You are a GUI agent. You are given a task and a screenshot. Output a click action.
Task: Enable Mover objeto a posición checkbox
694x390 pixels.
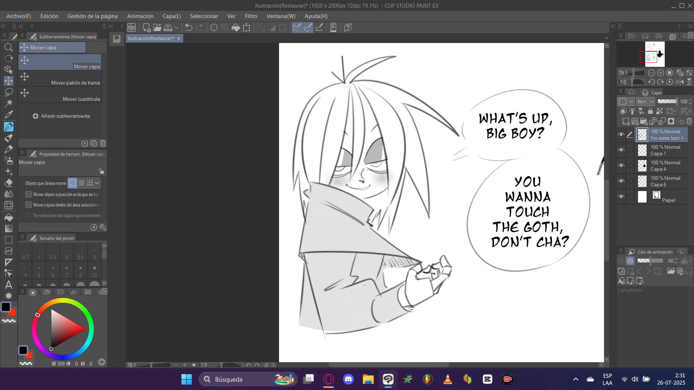(29, 194)
